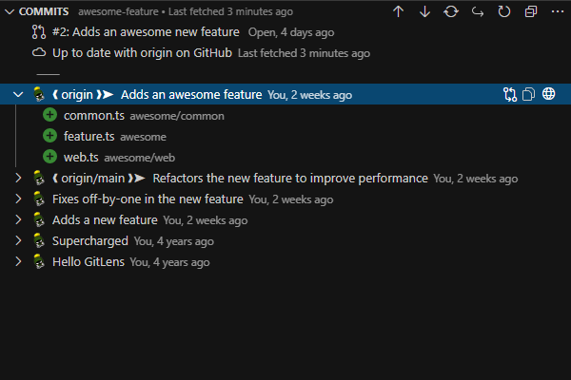Screen dimensions: 571x380
Task: Select the feature.ts file entry
Action: (89, 136)
